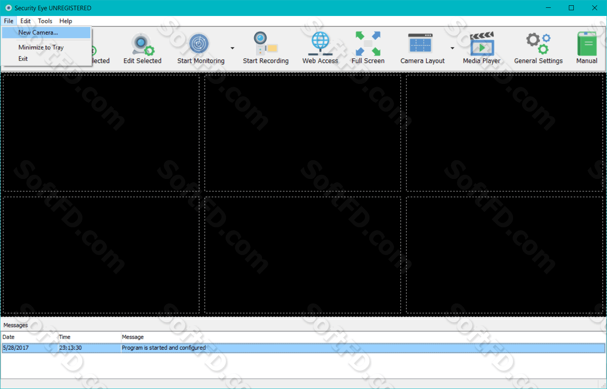Image resolution: width=607 pixels, height=389 pixels.
Task: Open General Settings gears icon
Action: pos(538,44)
